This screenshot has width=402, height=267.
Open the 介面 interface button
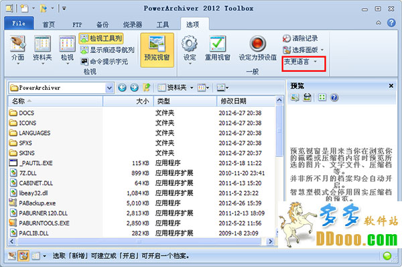[17, 50]
